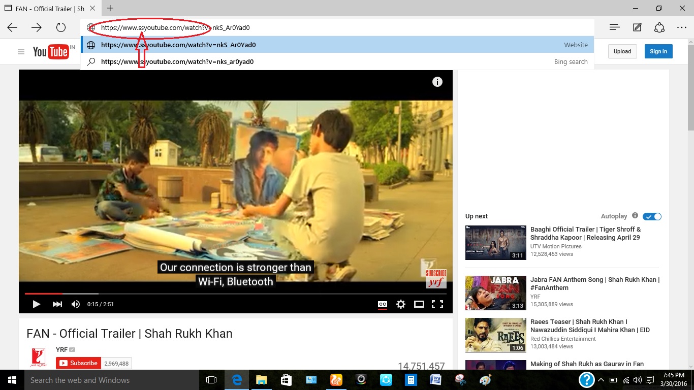Click the Autoplay info icon
694x390 pixels.
(635, 216)
